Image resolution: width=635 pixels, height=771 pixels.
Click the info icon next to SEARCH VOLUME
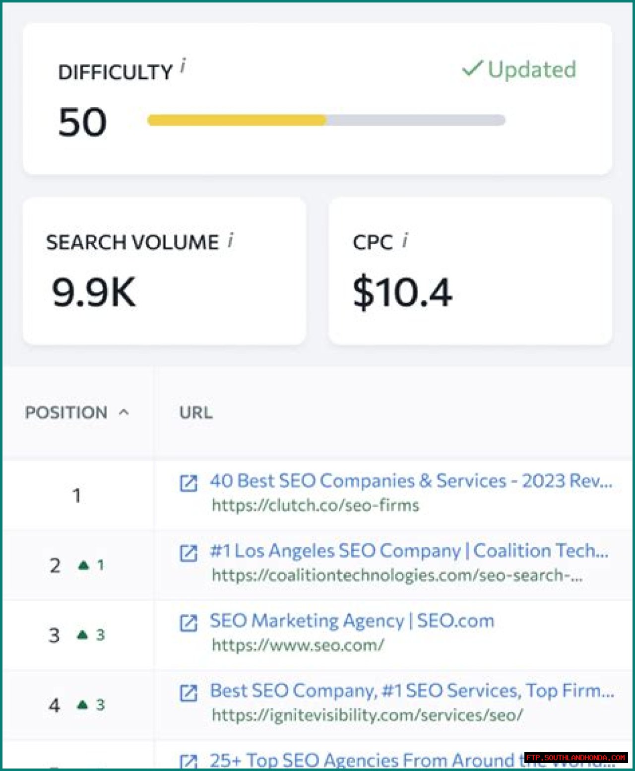(231, 240)
